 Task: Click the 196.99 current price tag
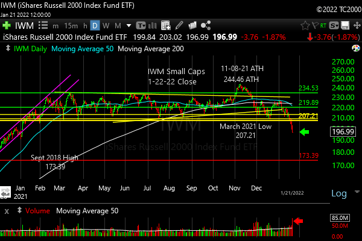(x=343, y=132)
